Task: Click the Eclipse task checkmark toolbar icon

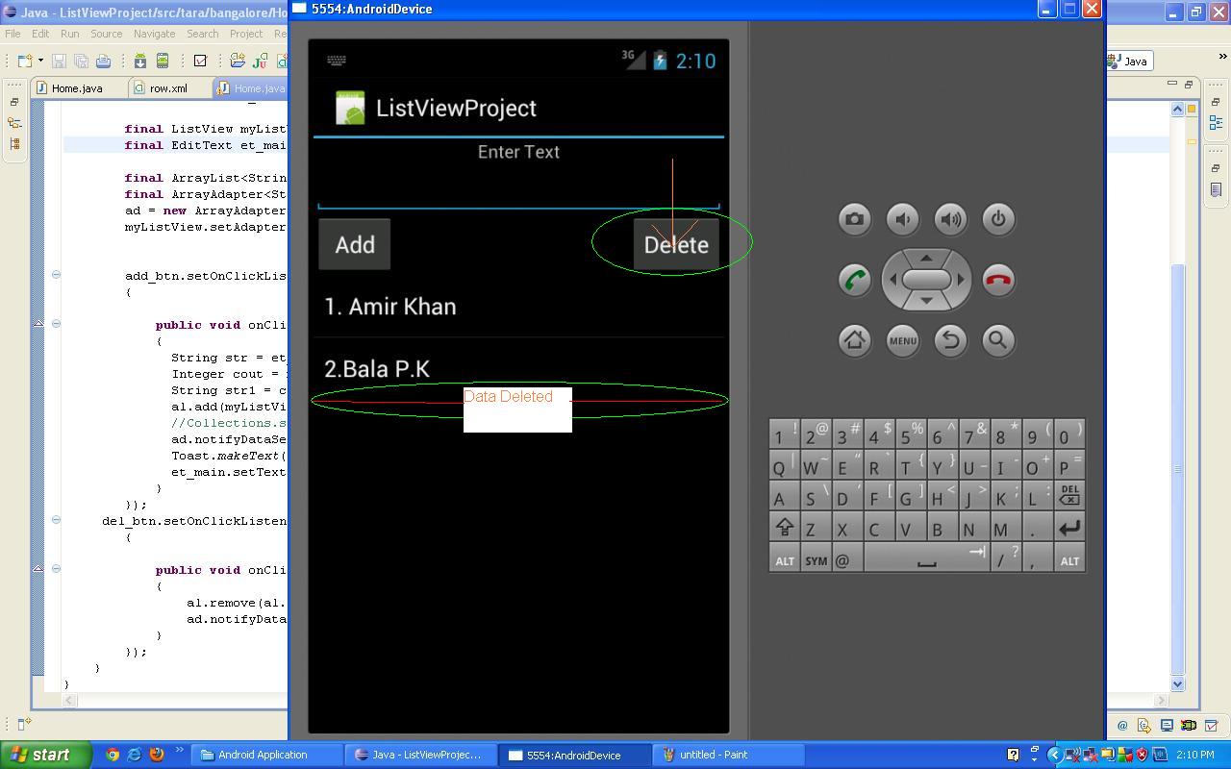Action: tap(200, 61)
